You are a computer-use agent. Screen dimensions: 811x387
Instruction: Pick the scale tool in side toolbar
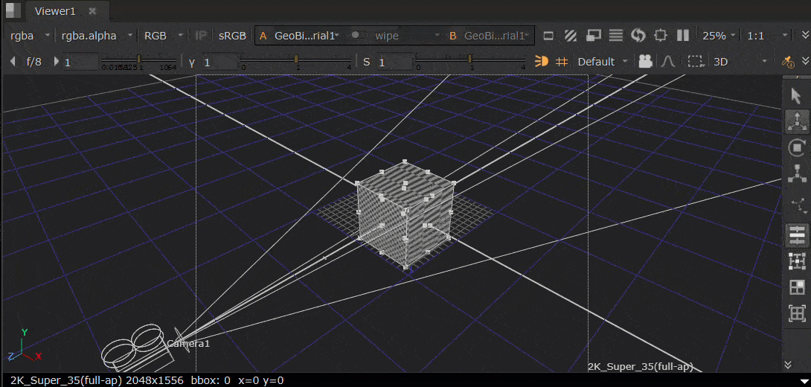797,174
